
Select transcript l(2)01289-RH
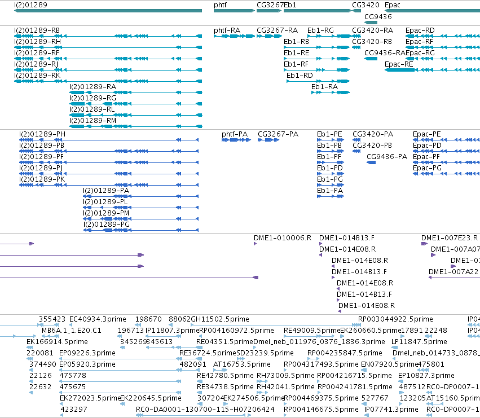coord(37,42)
